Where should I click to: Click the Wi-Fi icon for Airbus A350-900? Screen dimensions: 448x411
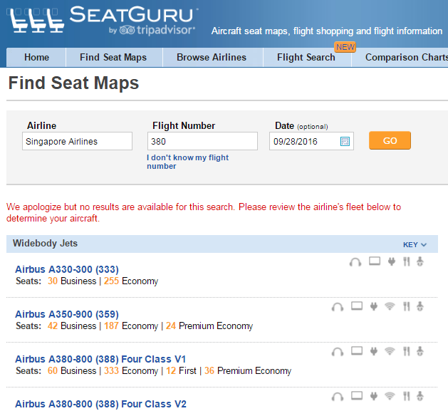(390, 307)
